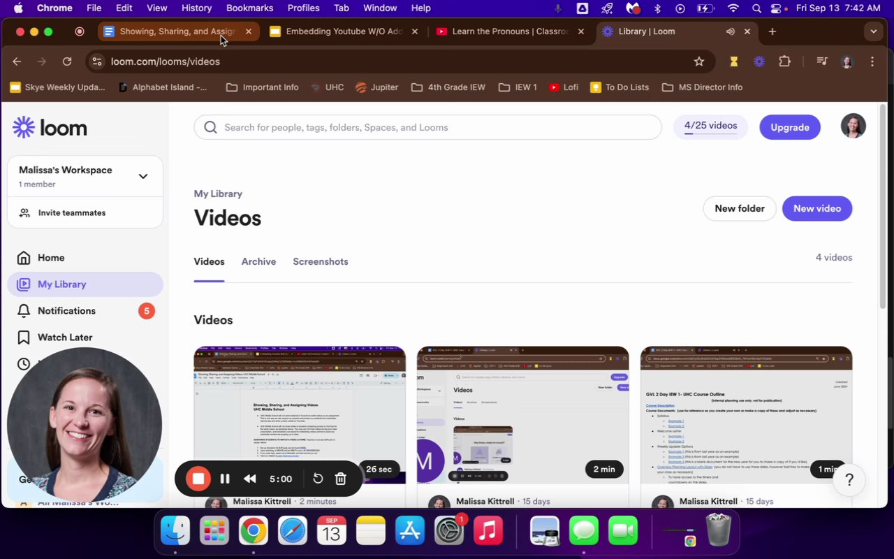894x559 pixels.
Task: Open System Settings from the Dock
Action: tap(449, 531)
